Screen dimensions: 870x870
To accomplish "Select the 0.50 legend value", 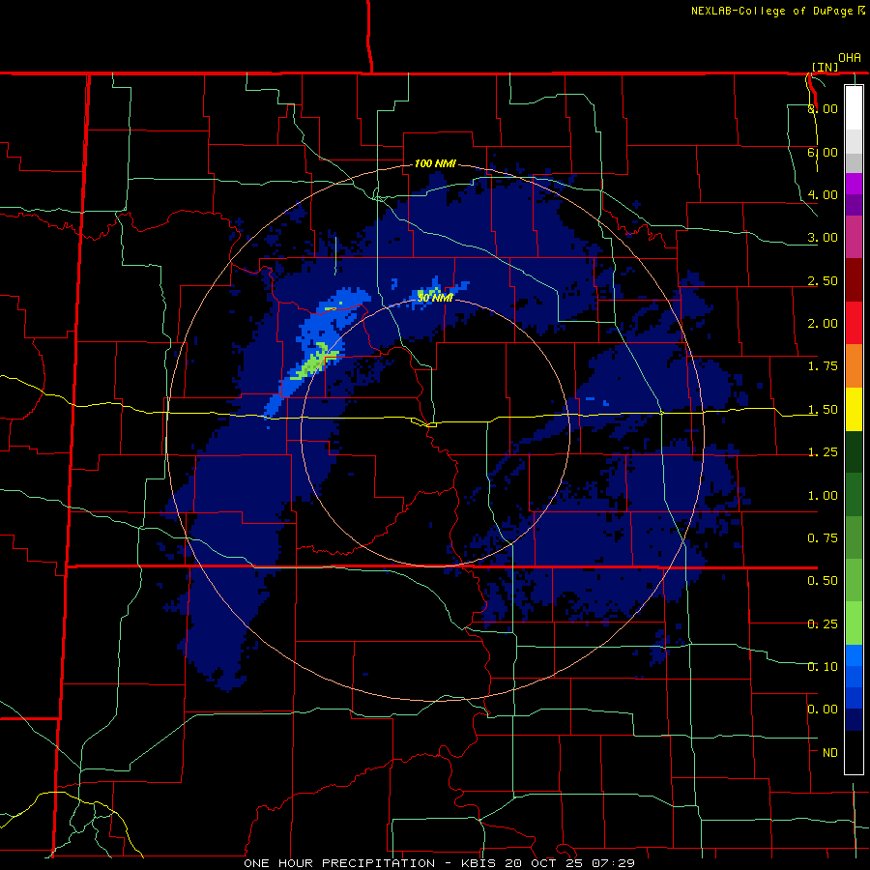I will click(x=823, y=581).
